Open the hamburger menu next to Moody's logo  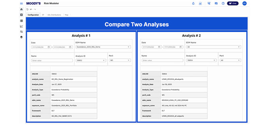(21, 3)
